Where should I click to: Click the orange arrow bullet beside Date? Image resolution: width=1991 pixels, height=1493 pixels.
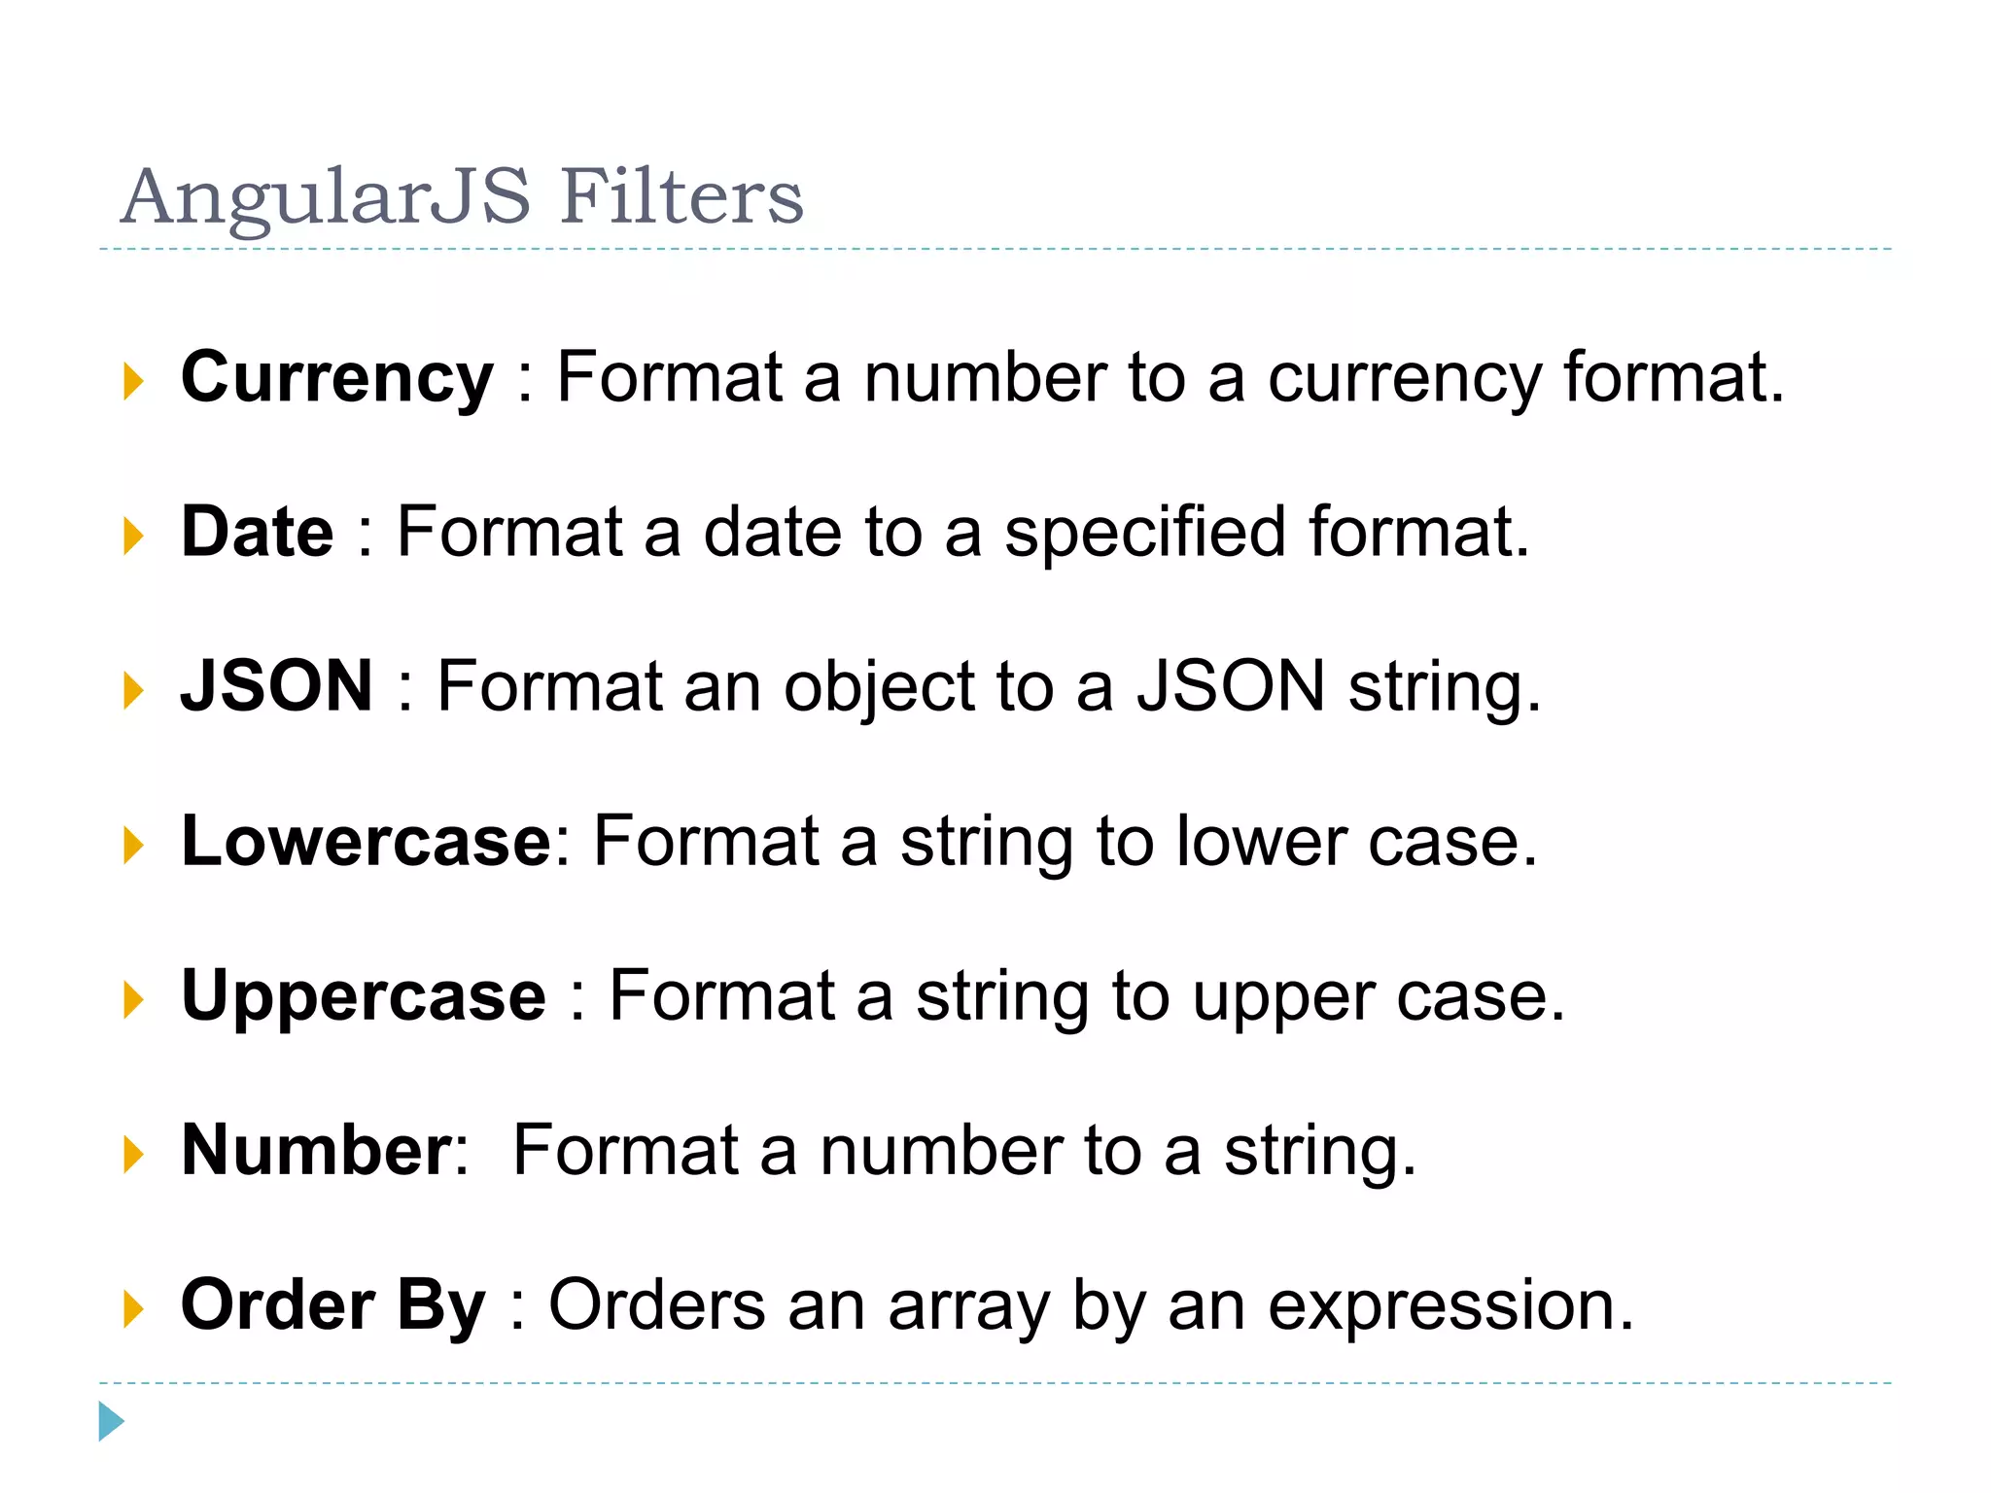pyautogui.click(x=134, y=537)
